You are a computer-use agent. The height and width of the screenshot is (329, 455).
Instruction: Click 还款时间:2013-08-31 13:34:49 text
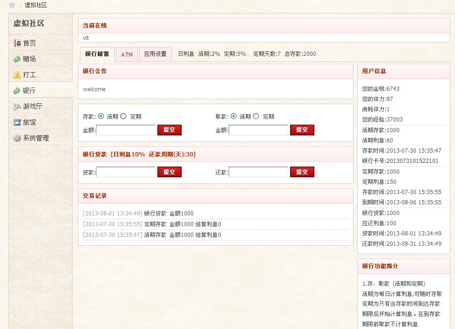click(x=401, y=244)
